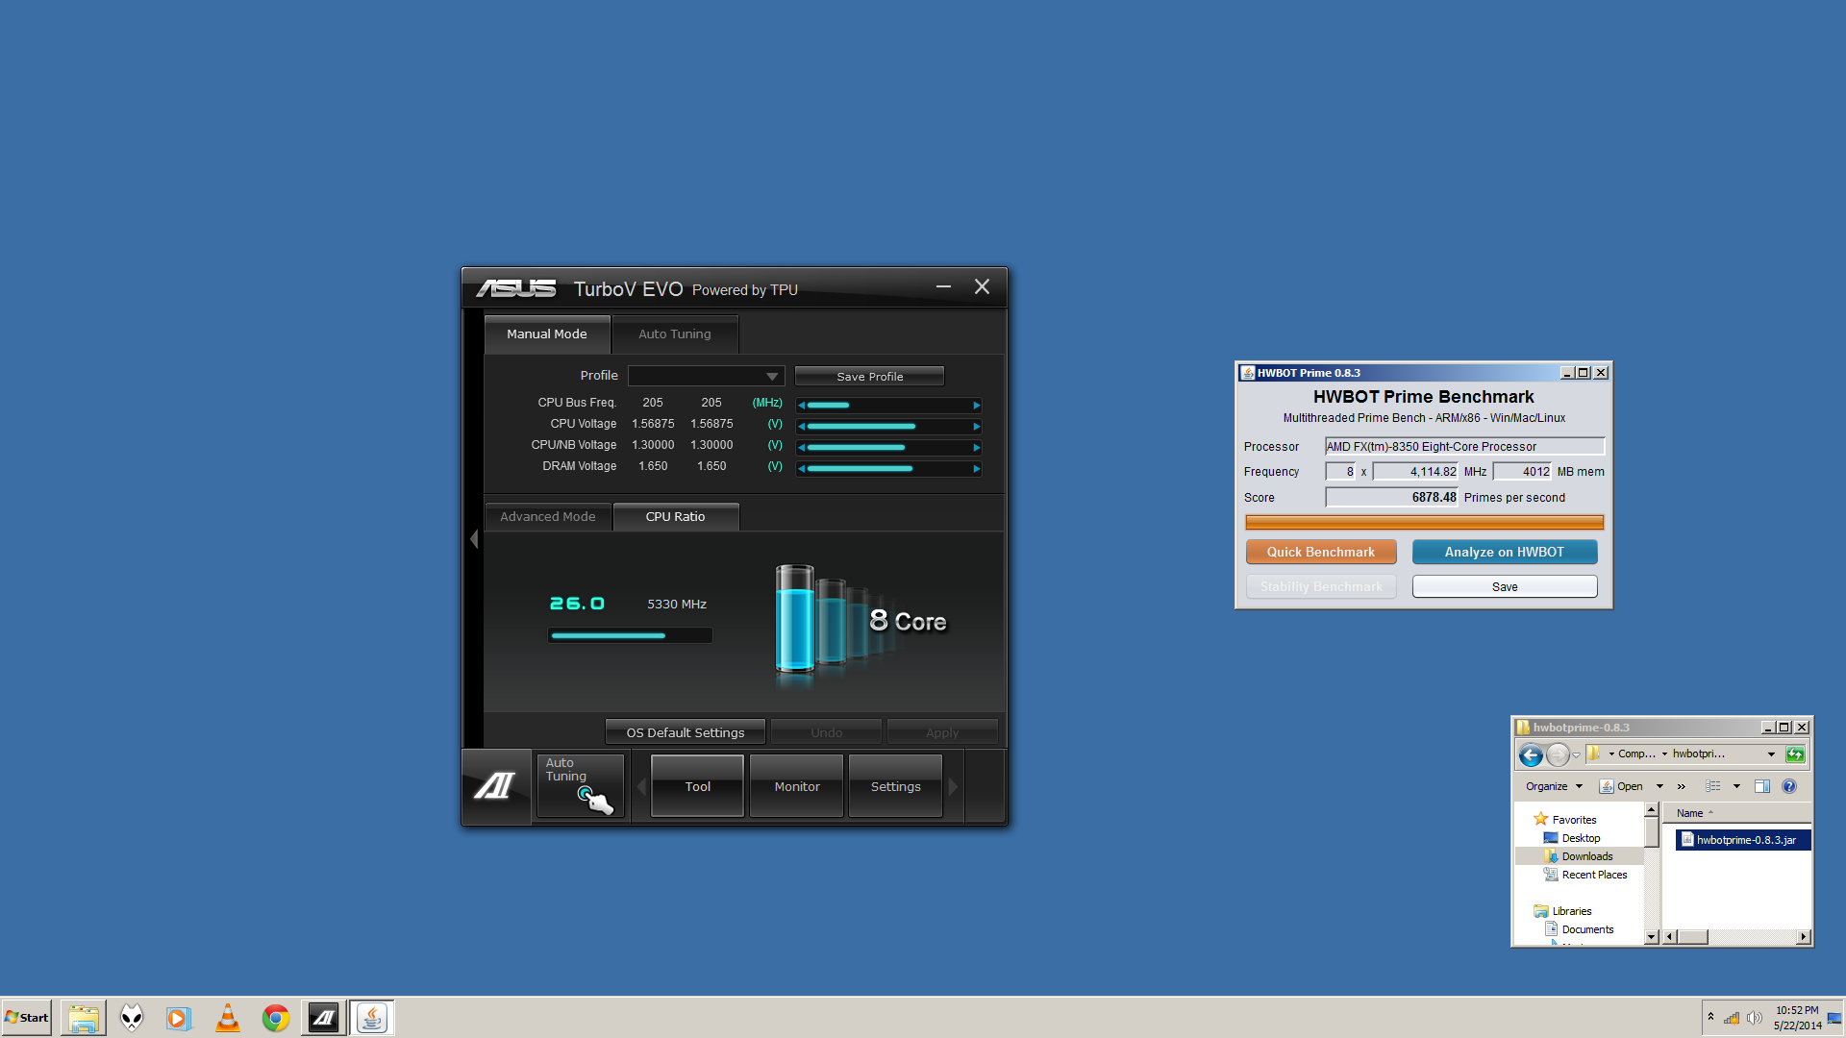Decrease CPU/NB Voltage with left arrow

click(x=802, y=448)
